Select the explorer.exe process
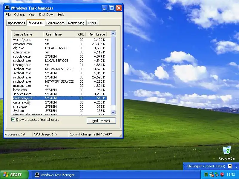This screenshot has height=179, width=239. [60, 44]
